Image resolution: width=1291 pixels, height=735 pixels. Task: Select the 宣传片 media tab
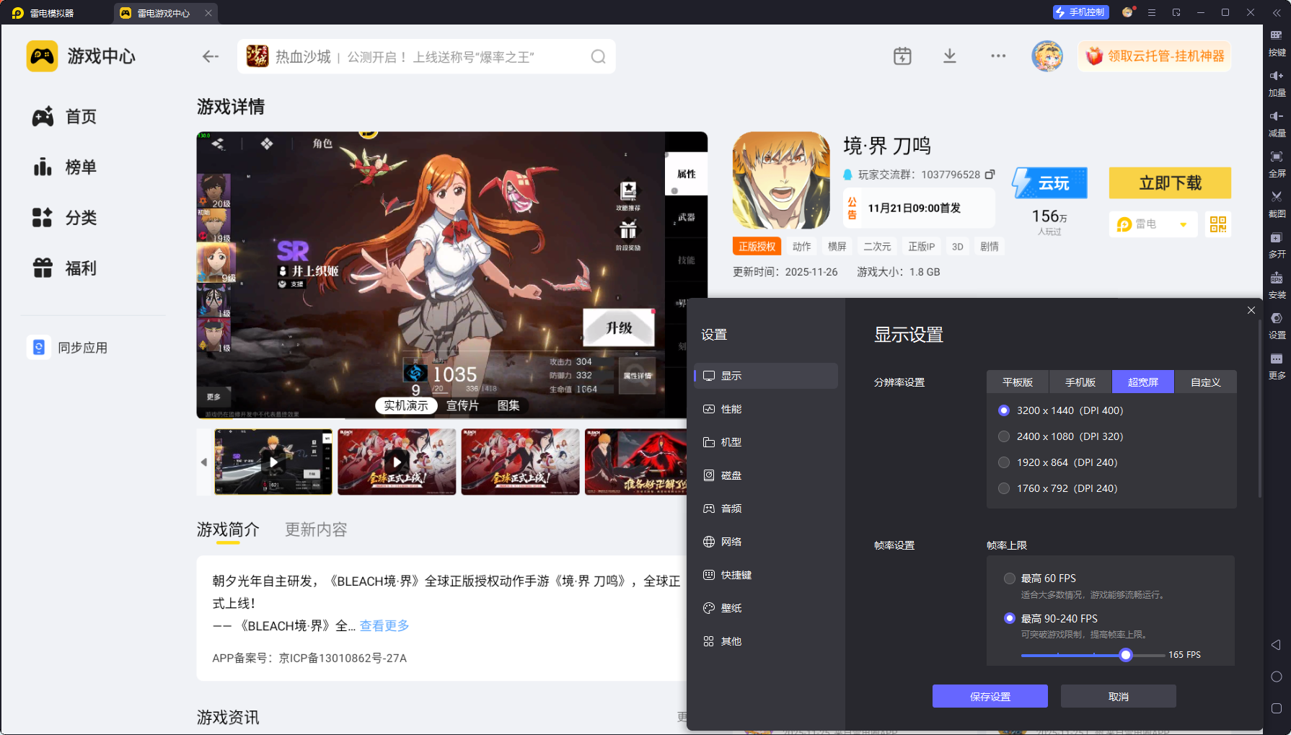pyautogui.click(x=462, y=405)
